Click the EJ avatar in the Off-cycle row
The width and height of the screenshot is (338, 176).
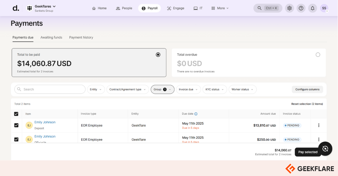click(x=29, y=139)
